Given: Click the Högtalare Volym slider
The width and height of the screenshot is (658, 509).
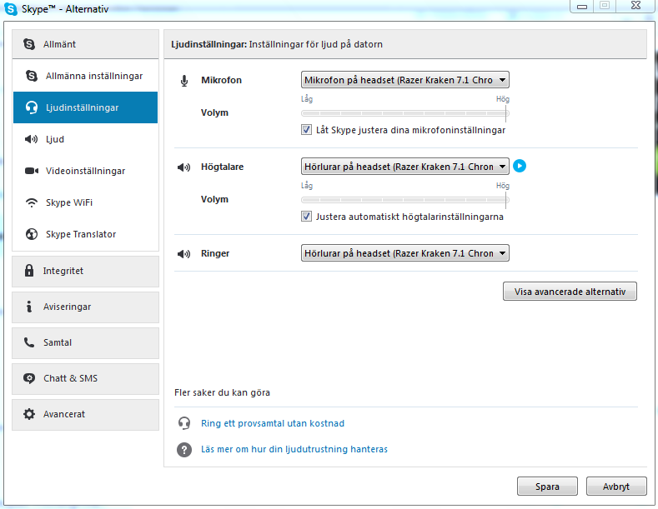Looking at the screenshot, I should [x=405, y=200].
